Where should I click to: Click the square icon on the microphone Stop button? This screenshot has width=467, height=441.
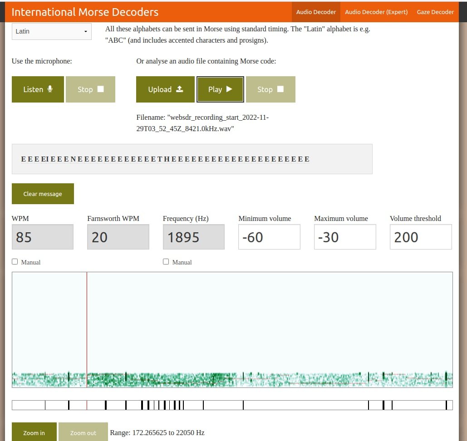tap(101, 89)
